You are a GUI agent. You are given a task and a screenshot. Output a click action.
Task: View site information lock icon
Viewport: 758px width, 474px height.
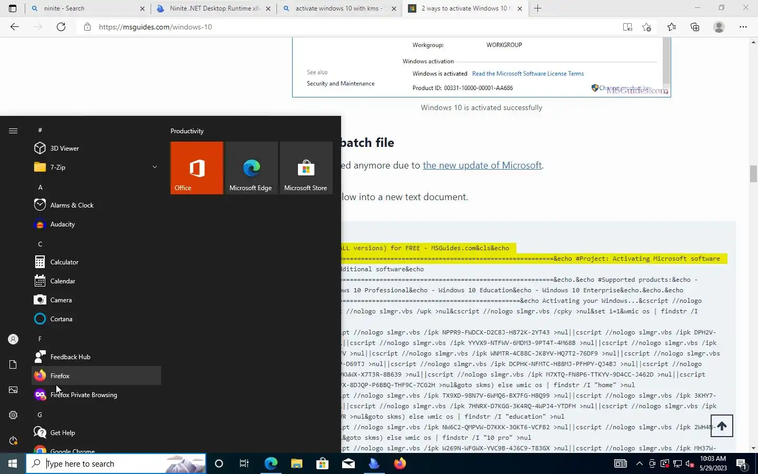click(x=87, y=27)
